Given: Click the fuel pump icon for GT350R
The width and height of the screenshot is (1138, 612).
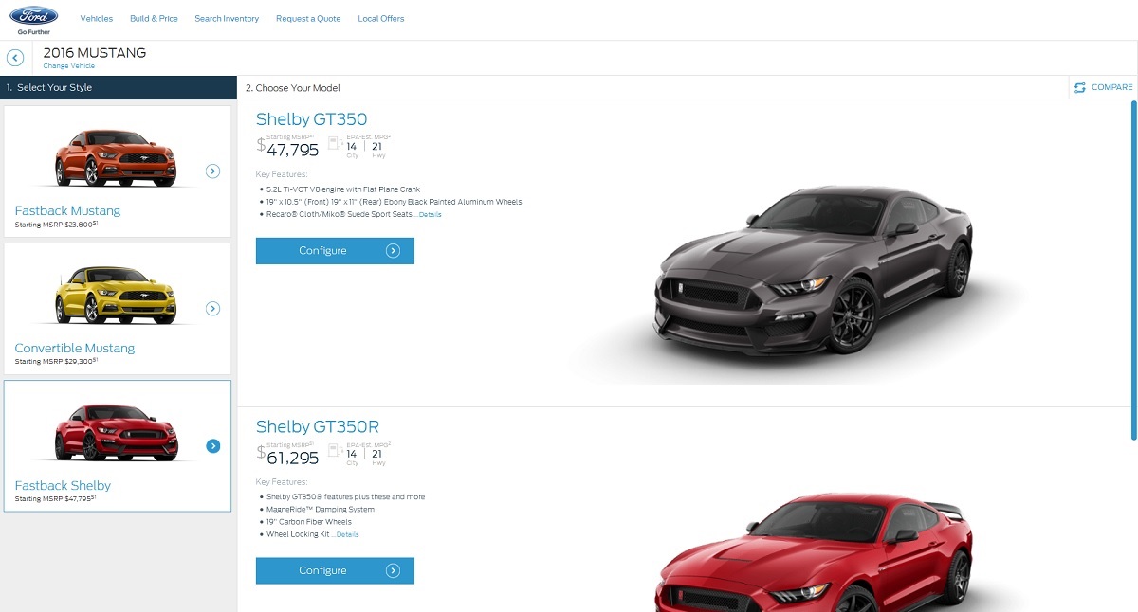Looking at the screenshot, I should (x=334, y=452).
